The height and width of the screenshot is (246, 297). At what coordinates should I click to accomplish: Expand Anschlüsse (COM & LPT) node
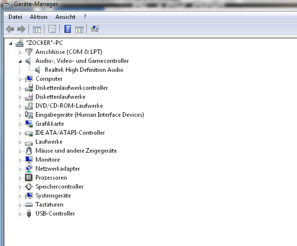point(20,52)
